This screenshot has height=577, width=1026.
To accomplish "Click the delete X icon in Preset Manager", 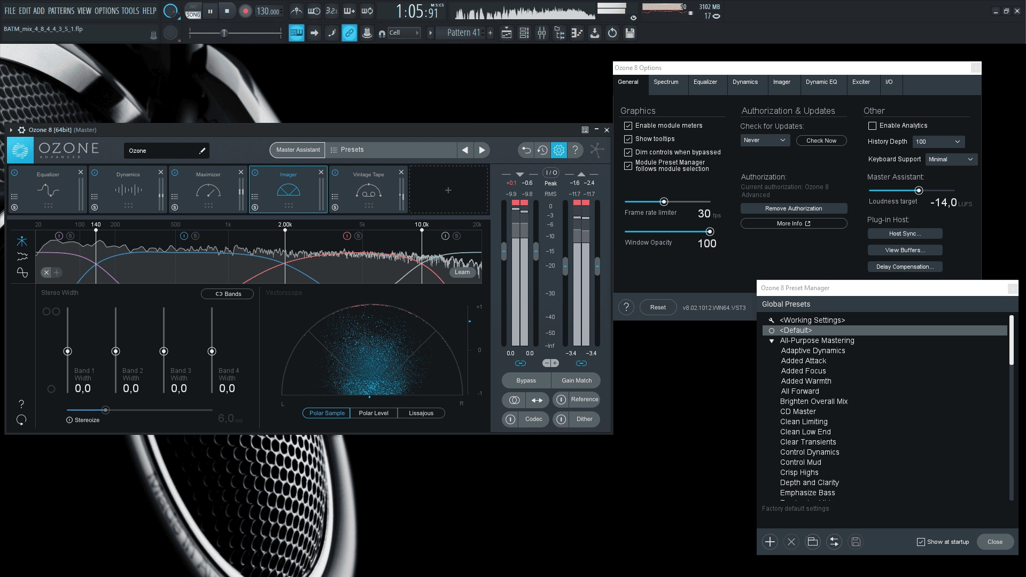I will click(791, 542).
